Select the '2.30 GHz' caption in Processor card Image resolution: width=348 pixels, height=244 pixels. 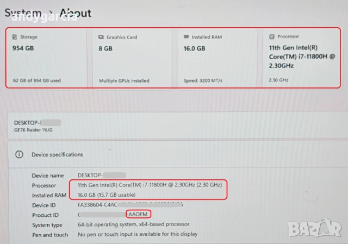(x=278, y=80)
